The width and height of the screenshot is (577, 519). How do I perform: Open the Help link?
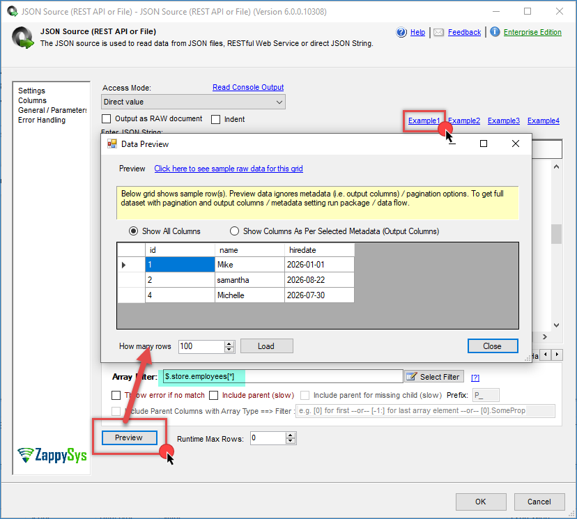coord(417,32)
